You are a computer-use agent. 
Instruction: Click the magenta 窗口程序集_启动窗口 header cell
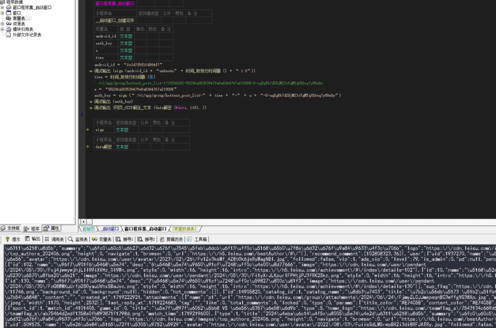tap(115, 3)
